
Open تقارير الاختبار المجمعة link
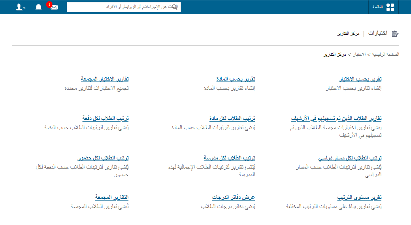click(105, 79)
